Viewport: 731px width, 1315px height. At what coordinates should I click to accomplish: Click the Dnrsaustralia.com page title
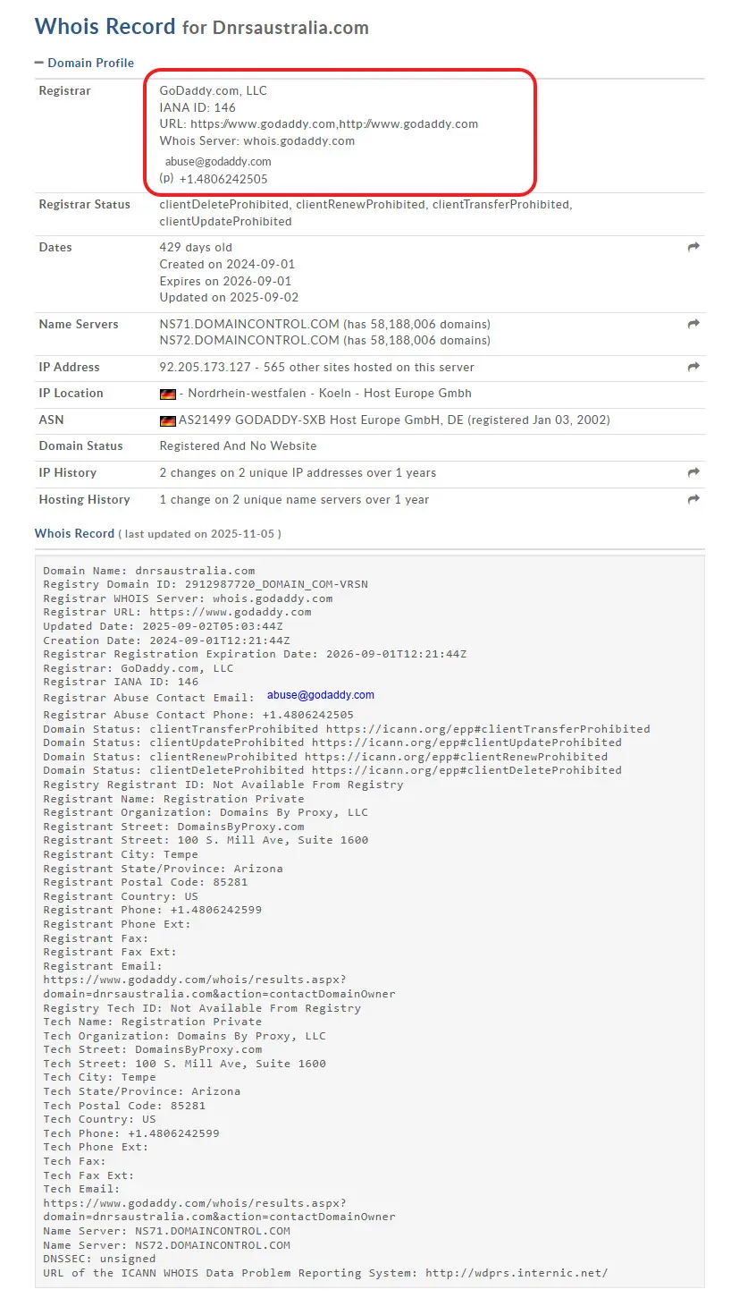point(290,28)
